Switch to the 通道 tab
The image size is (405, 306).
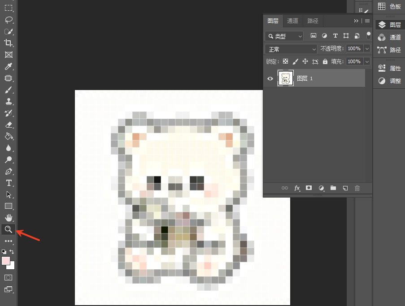(x=292, y=21)
